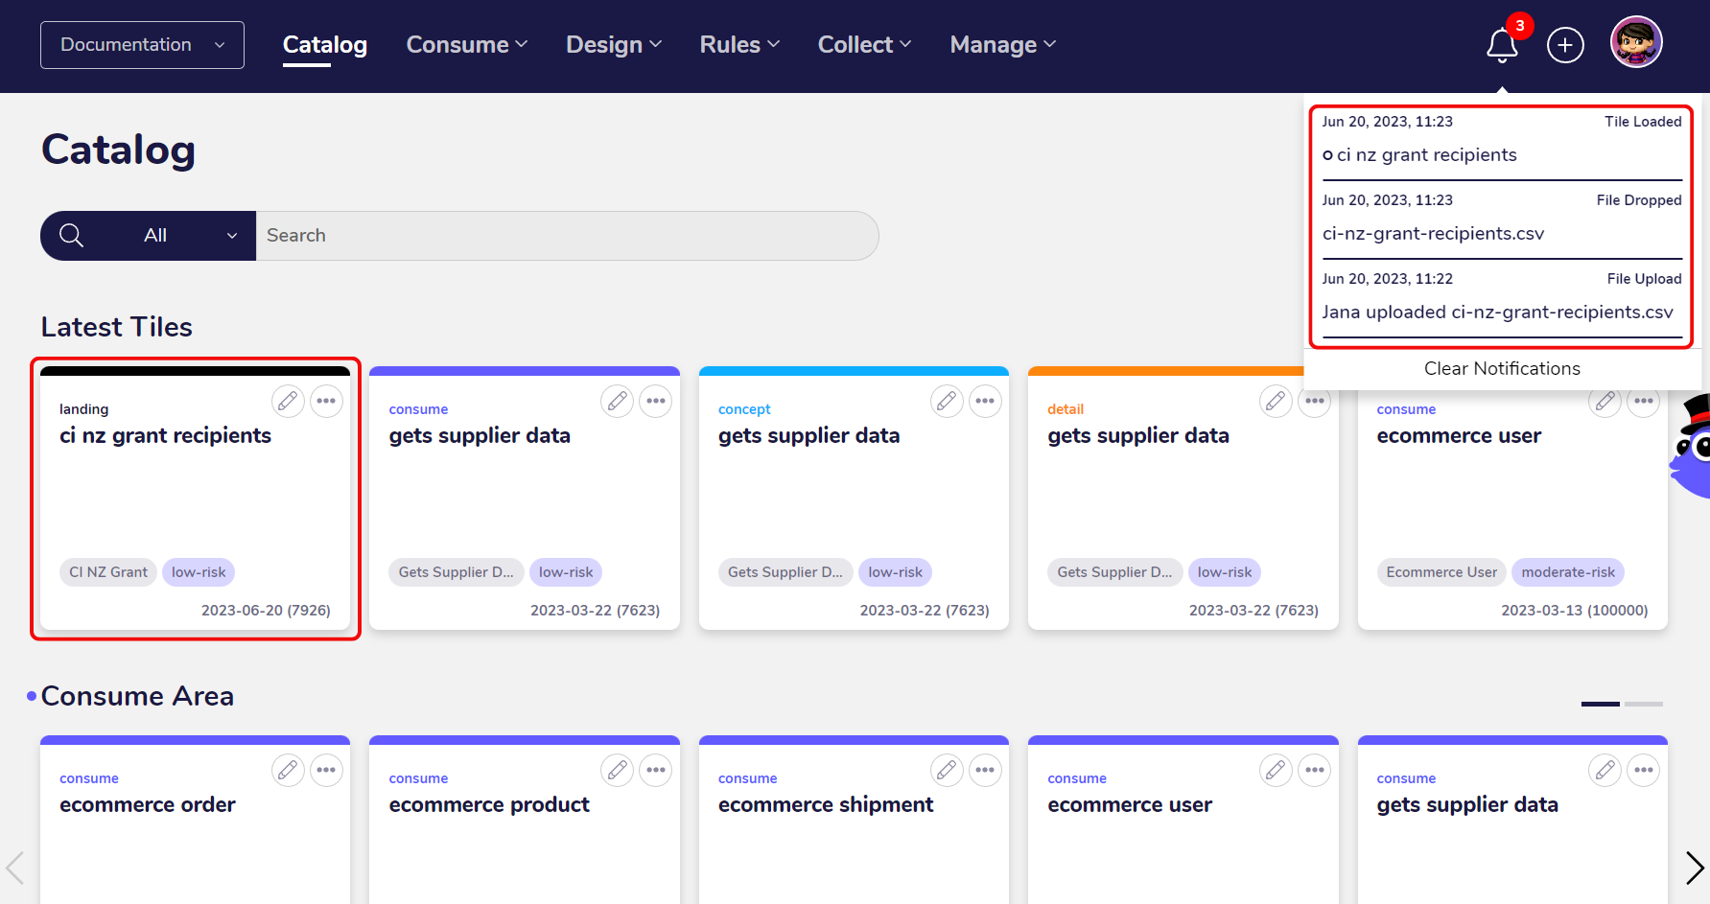Open more options on Consume Area gets supplier data tile
The image size is (1710, 904).
pos(1644,770)
